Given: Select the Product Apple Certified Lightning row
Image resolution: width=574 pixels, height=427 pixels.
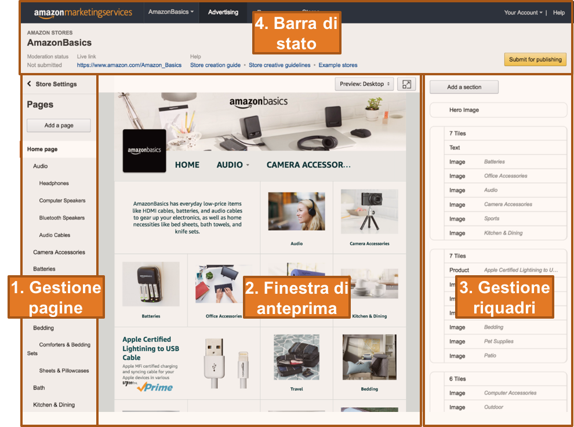Looking at the screenshot, I should coord(505,270).
